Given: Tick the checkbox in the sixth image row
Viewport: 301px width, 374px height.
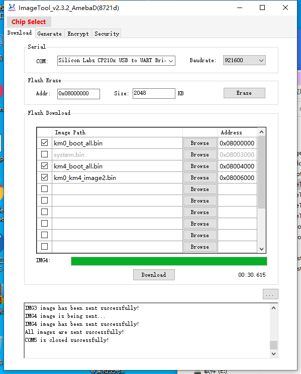Looking at the screenshot, I should coord(44,201).
